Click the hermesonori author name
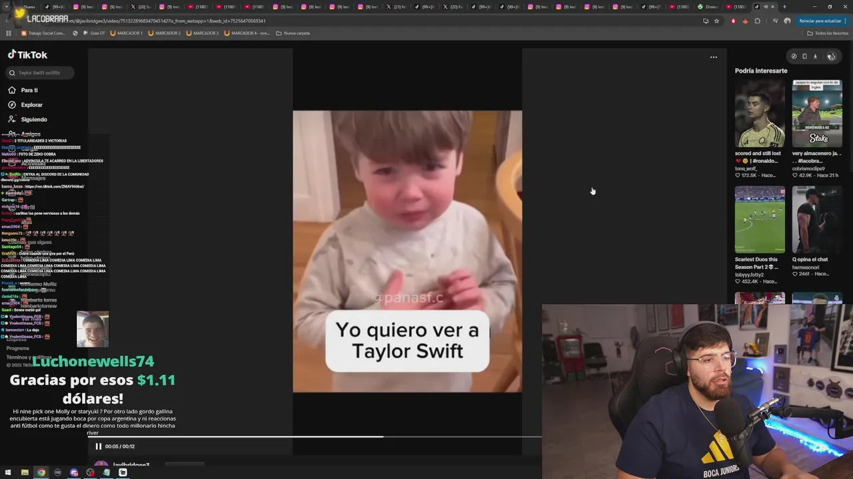This screenshot has width=853, height=479. click(806, 267)
